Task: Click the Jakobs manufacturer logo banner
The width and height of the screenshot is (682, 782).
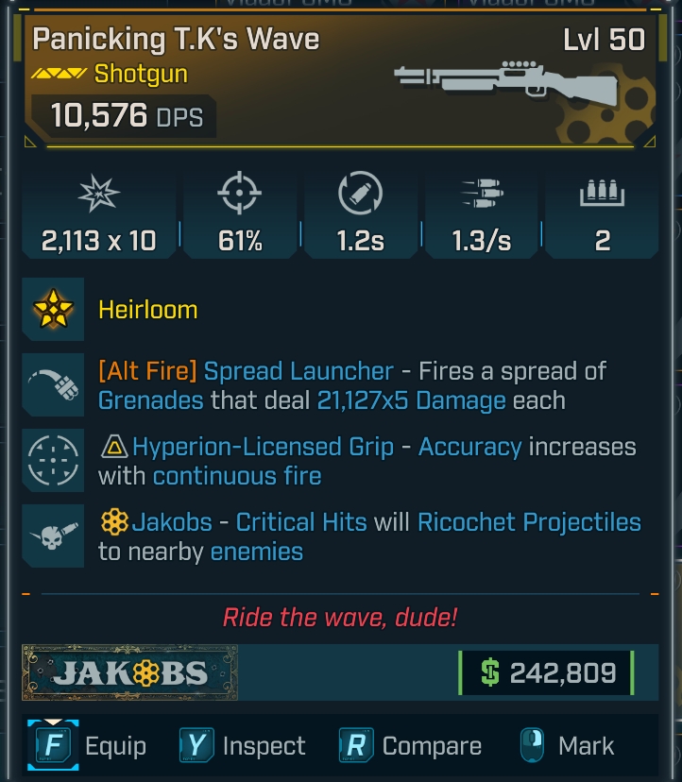Action: (x=130, y=672)
